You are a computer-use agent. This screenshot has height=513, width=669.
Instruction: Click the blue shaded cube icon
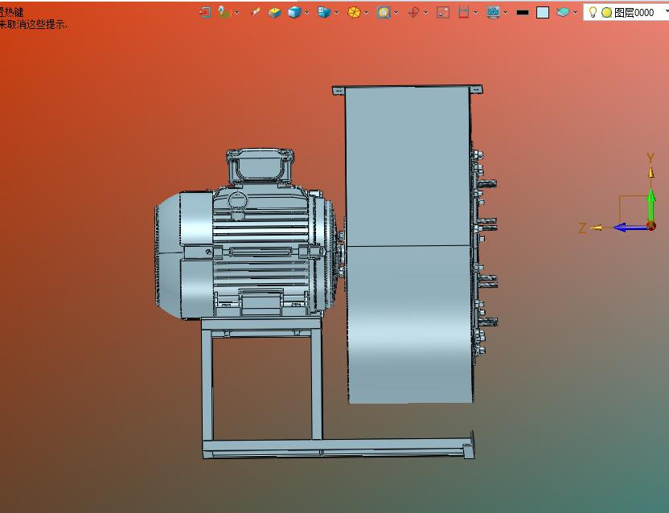(295, 12)
